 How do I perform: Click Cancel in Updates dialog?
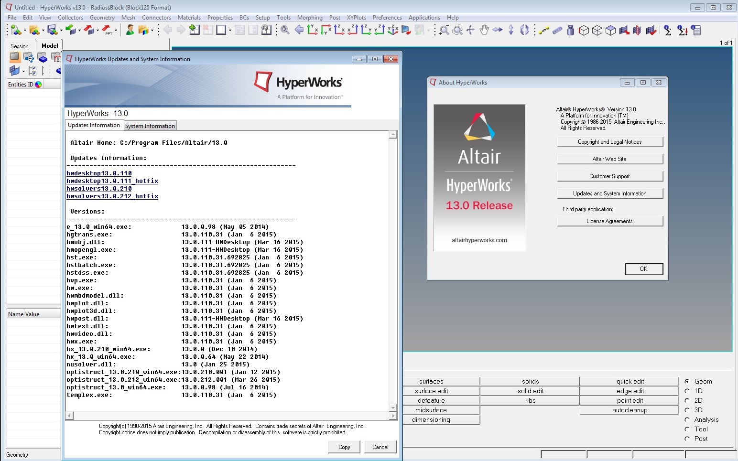click(380, 447)
